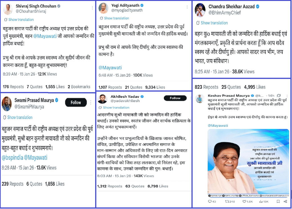
Task: Open more options on Shivraj Singh Chouhan tweet
Action: tap(92, 8)
